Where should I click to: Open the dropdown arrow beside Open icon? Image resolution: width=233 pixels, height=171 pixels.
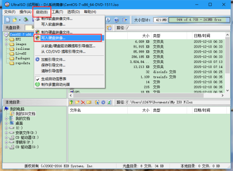point(20,20)
